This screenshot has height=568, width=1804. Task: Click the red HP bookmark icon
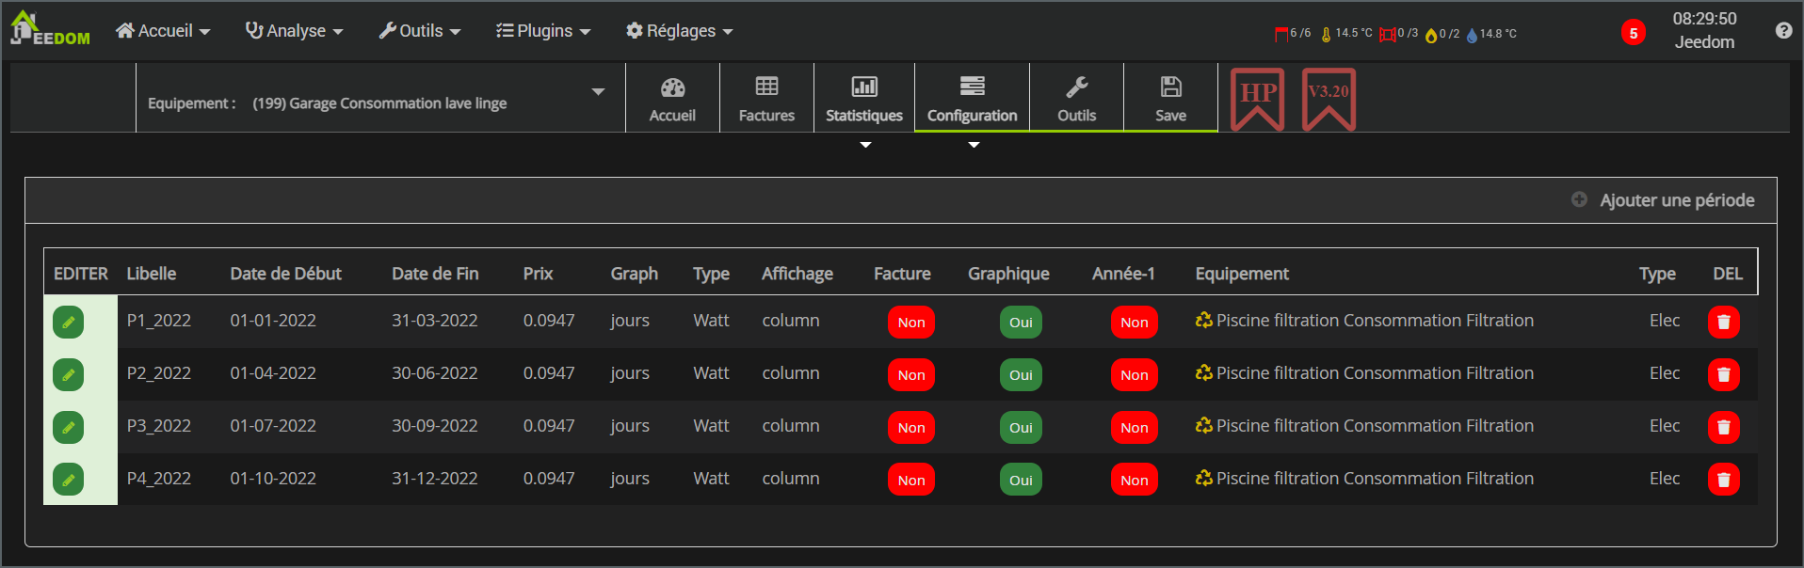pos(1257,99)
